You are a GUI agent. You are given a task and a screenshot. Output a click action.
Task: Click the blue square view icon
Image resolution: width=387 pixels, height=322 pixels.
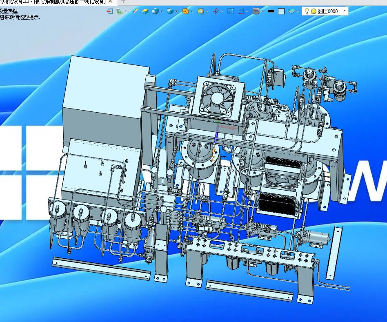[x=231, y=11]
